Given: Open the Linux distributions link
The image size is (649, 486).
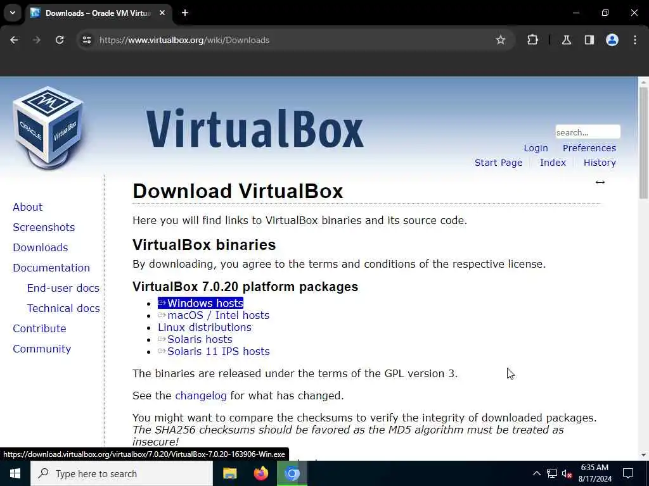Looking at the screenshot, I should click(x=205, y=327).
